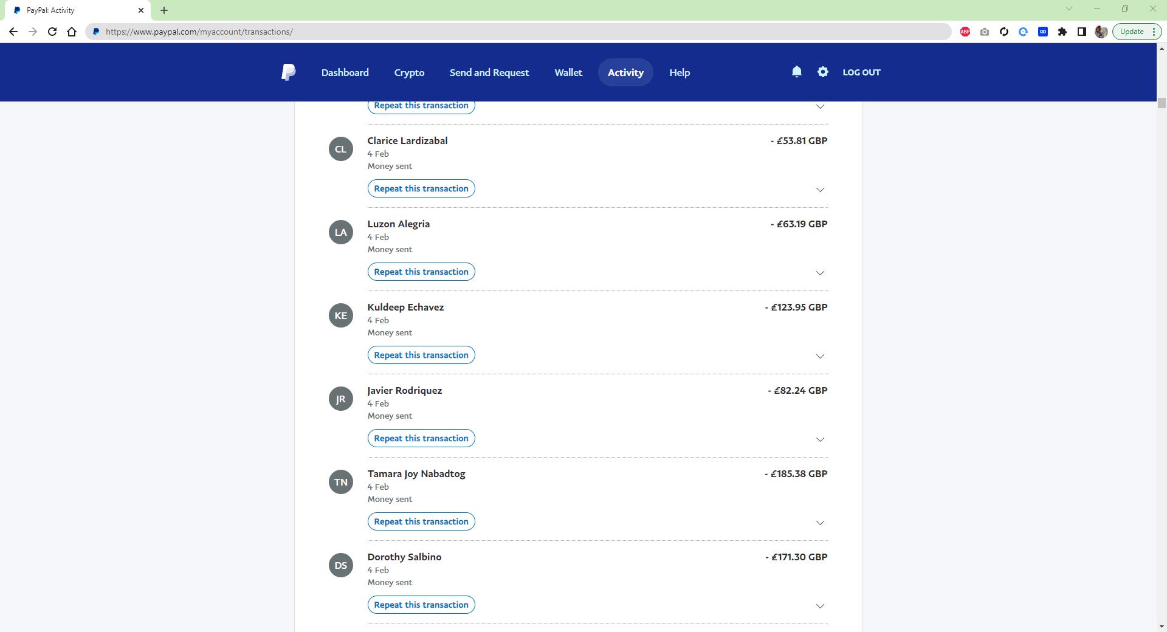Switch to the Crypto section
The image size is (1167, 632).
(409, 72)
